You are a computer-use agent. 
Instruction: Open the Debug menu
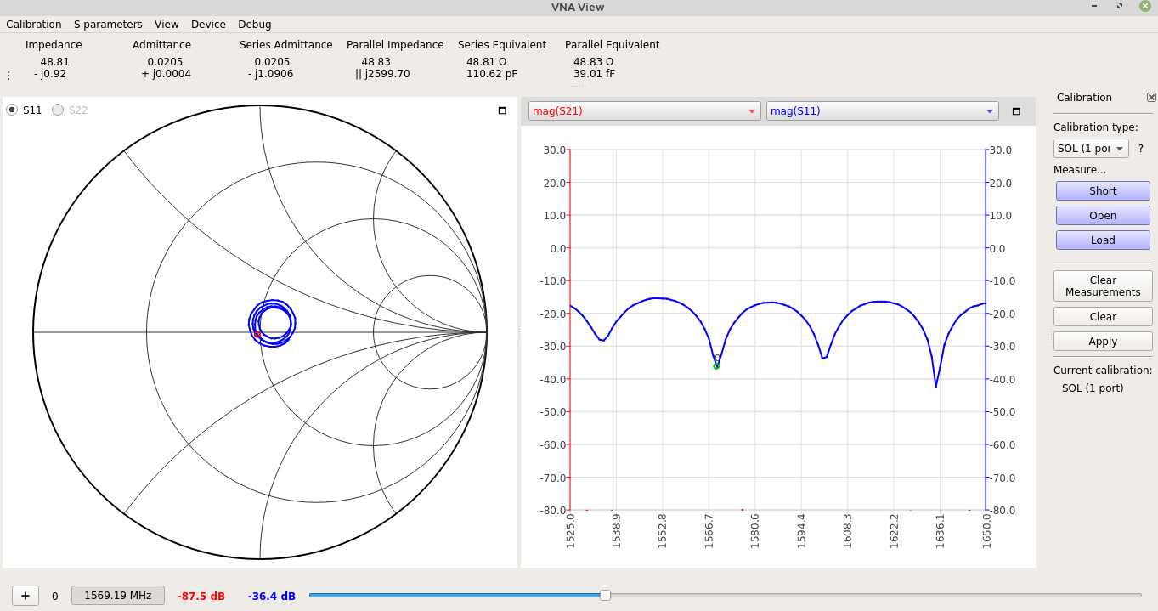pos(255,25)
